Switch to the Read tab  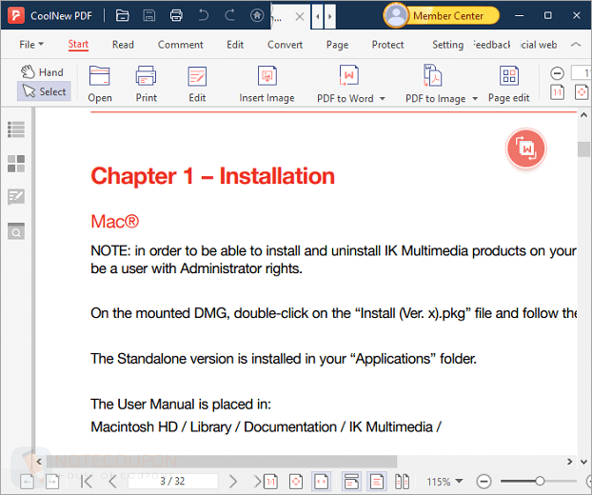(x=123, y=45)
